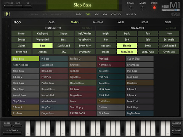Toggle the Strings instrument filter
Screen dimensions: 183x137
[21, 40]
